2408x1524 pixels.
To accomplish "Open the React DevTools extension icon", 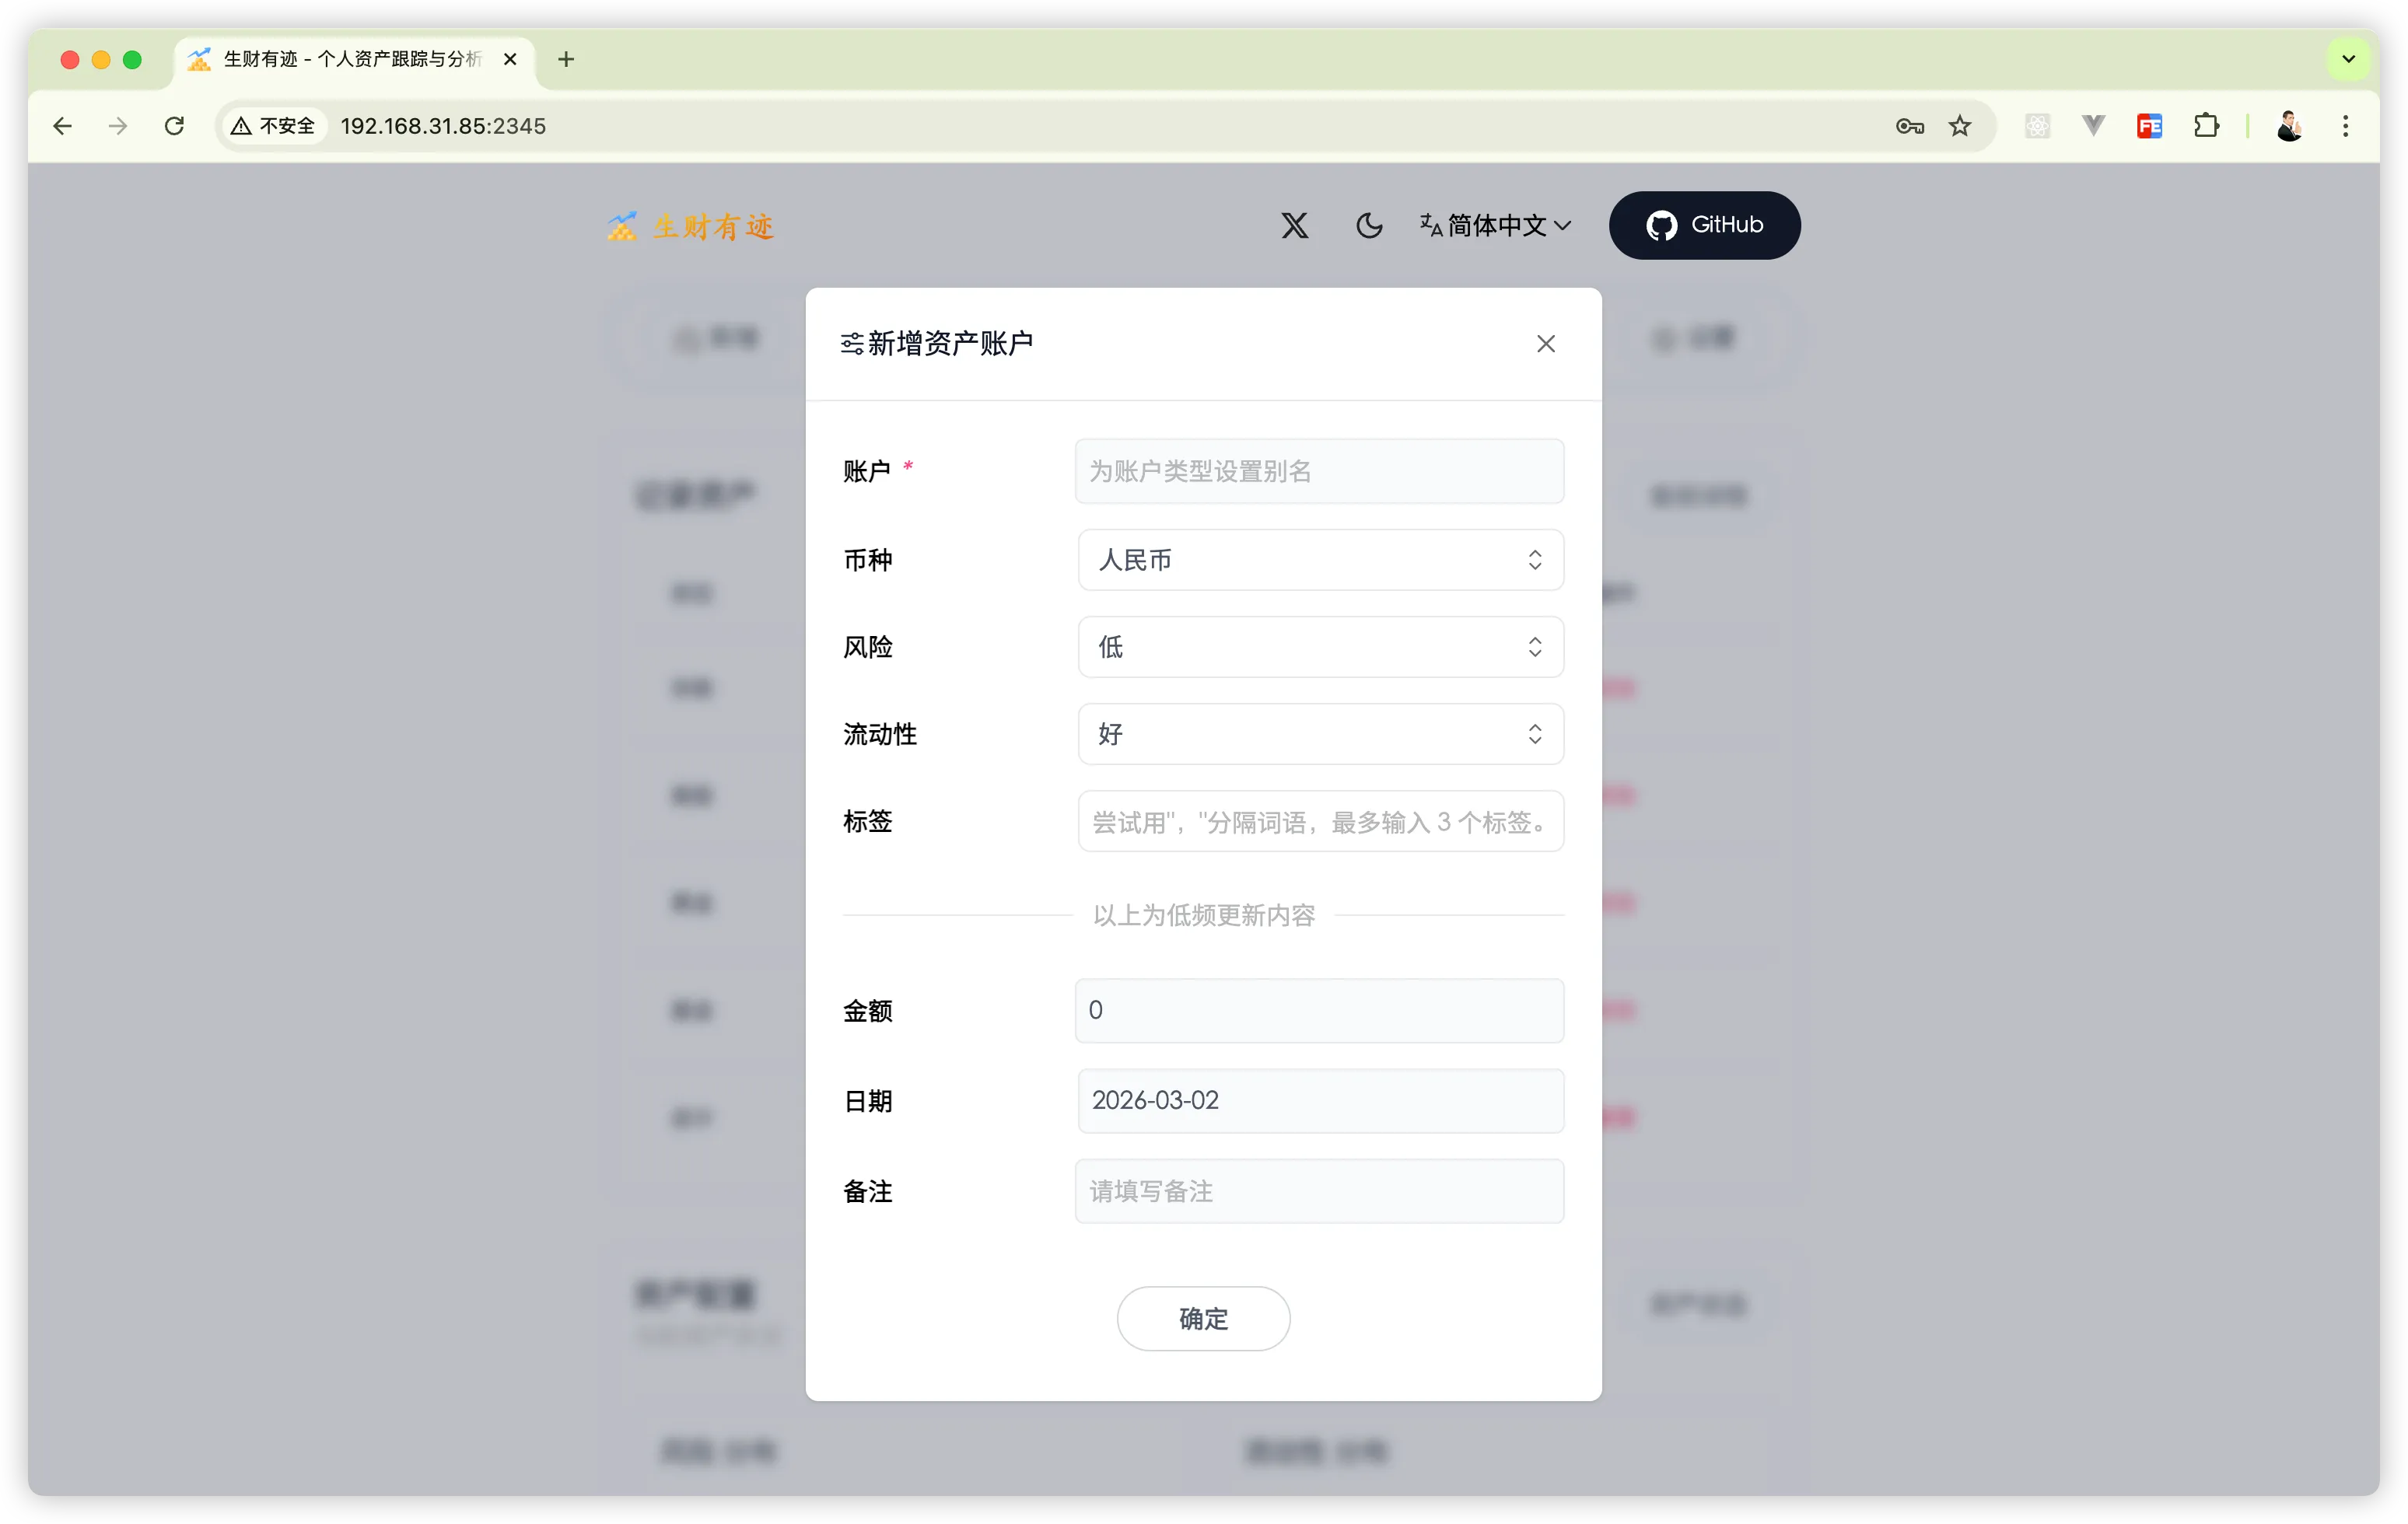I will point(2037,126).
